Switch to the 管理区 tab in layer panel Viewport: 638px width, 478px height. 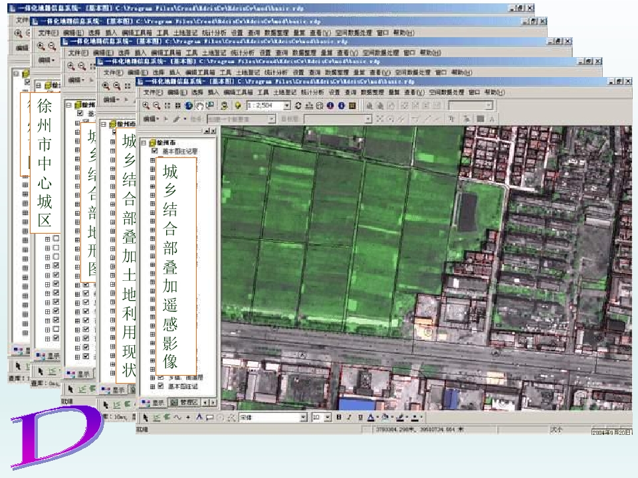(184, 402)
